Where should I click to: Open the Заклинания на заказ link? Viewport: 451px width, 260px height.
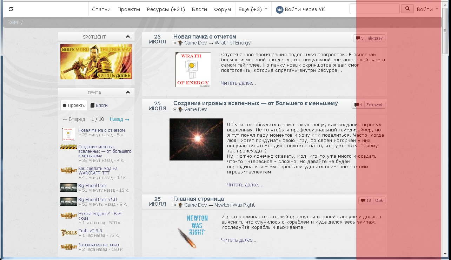(99, 245)
